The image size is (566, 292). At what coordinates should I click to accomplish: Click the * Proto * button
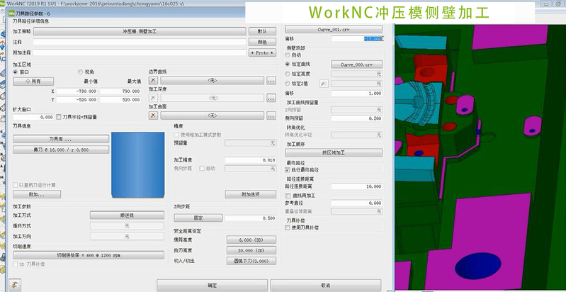tap(262, 52)
